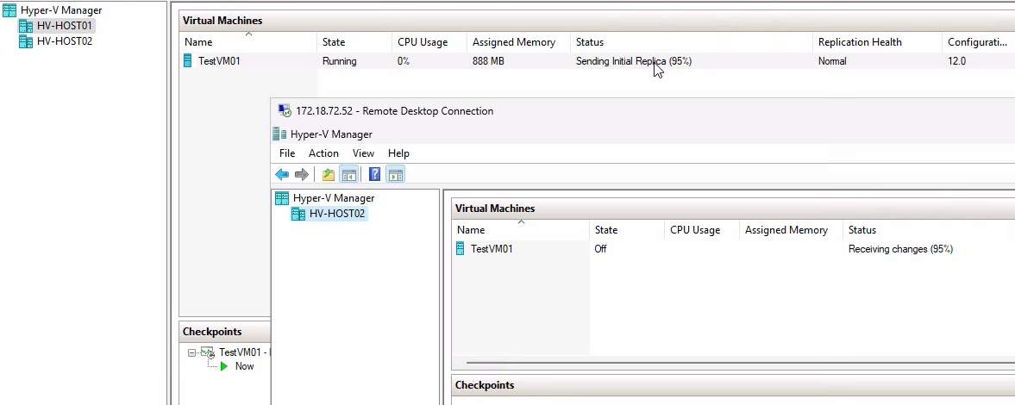Click the 12.0 configuration version cell
1015x405 pixels.
tap(956, 61)
